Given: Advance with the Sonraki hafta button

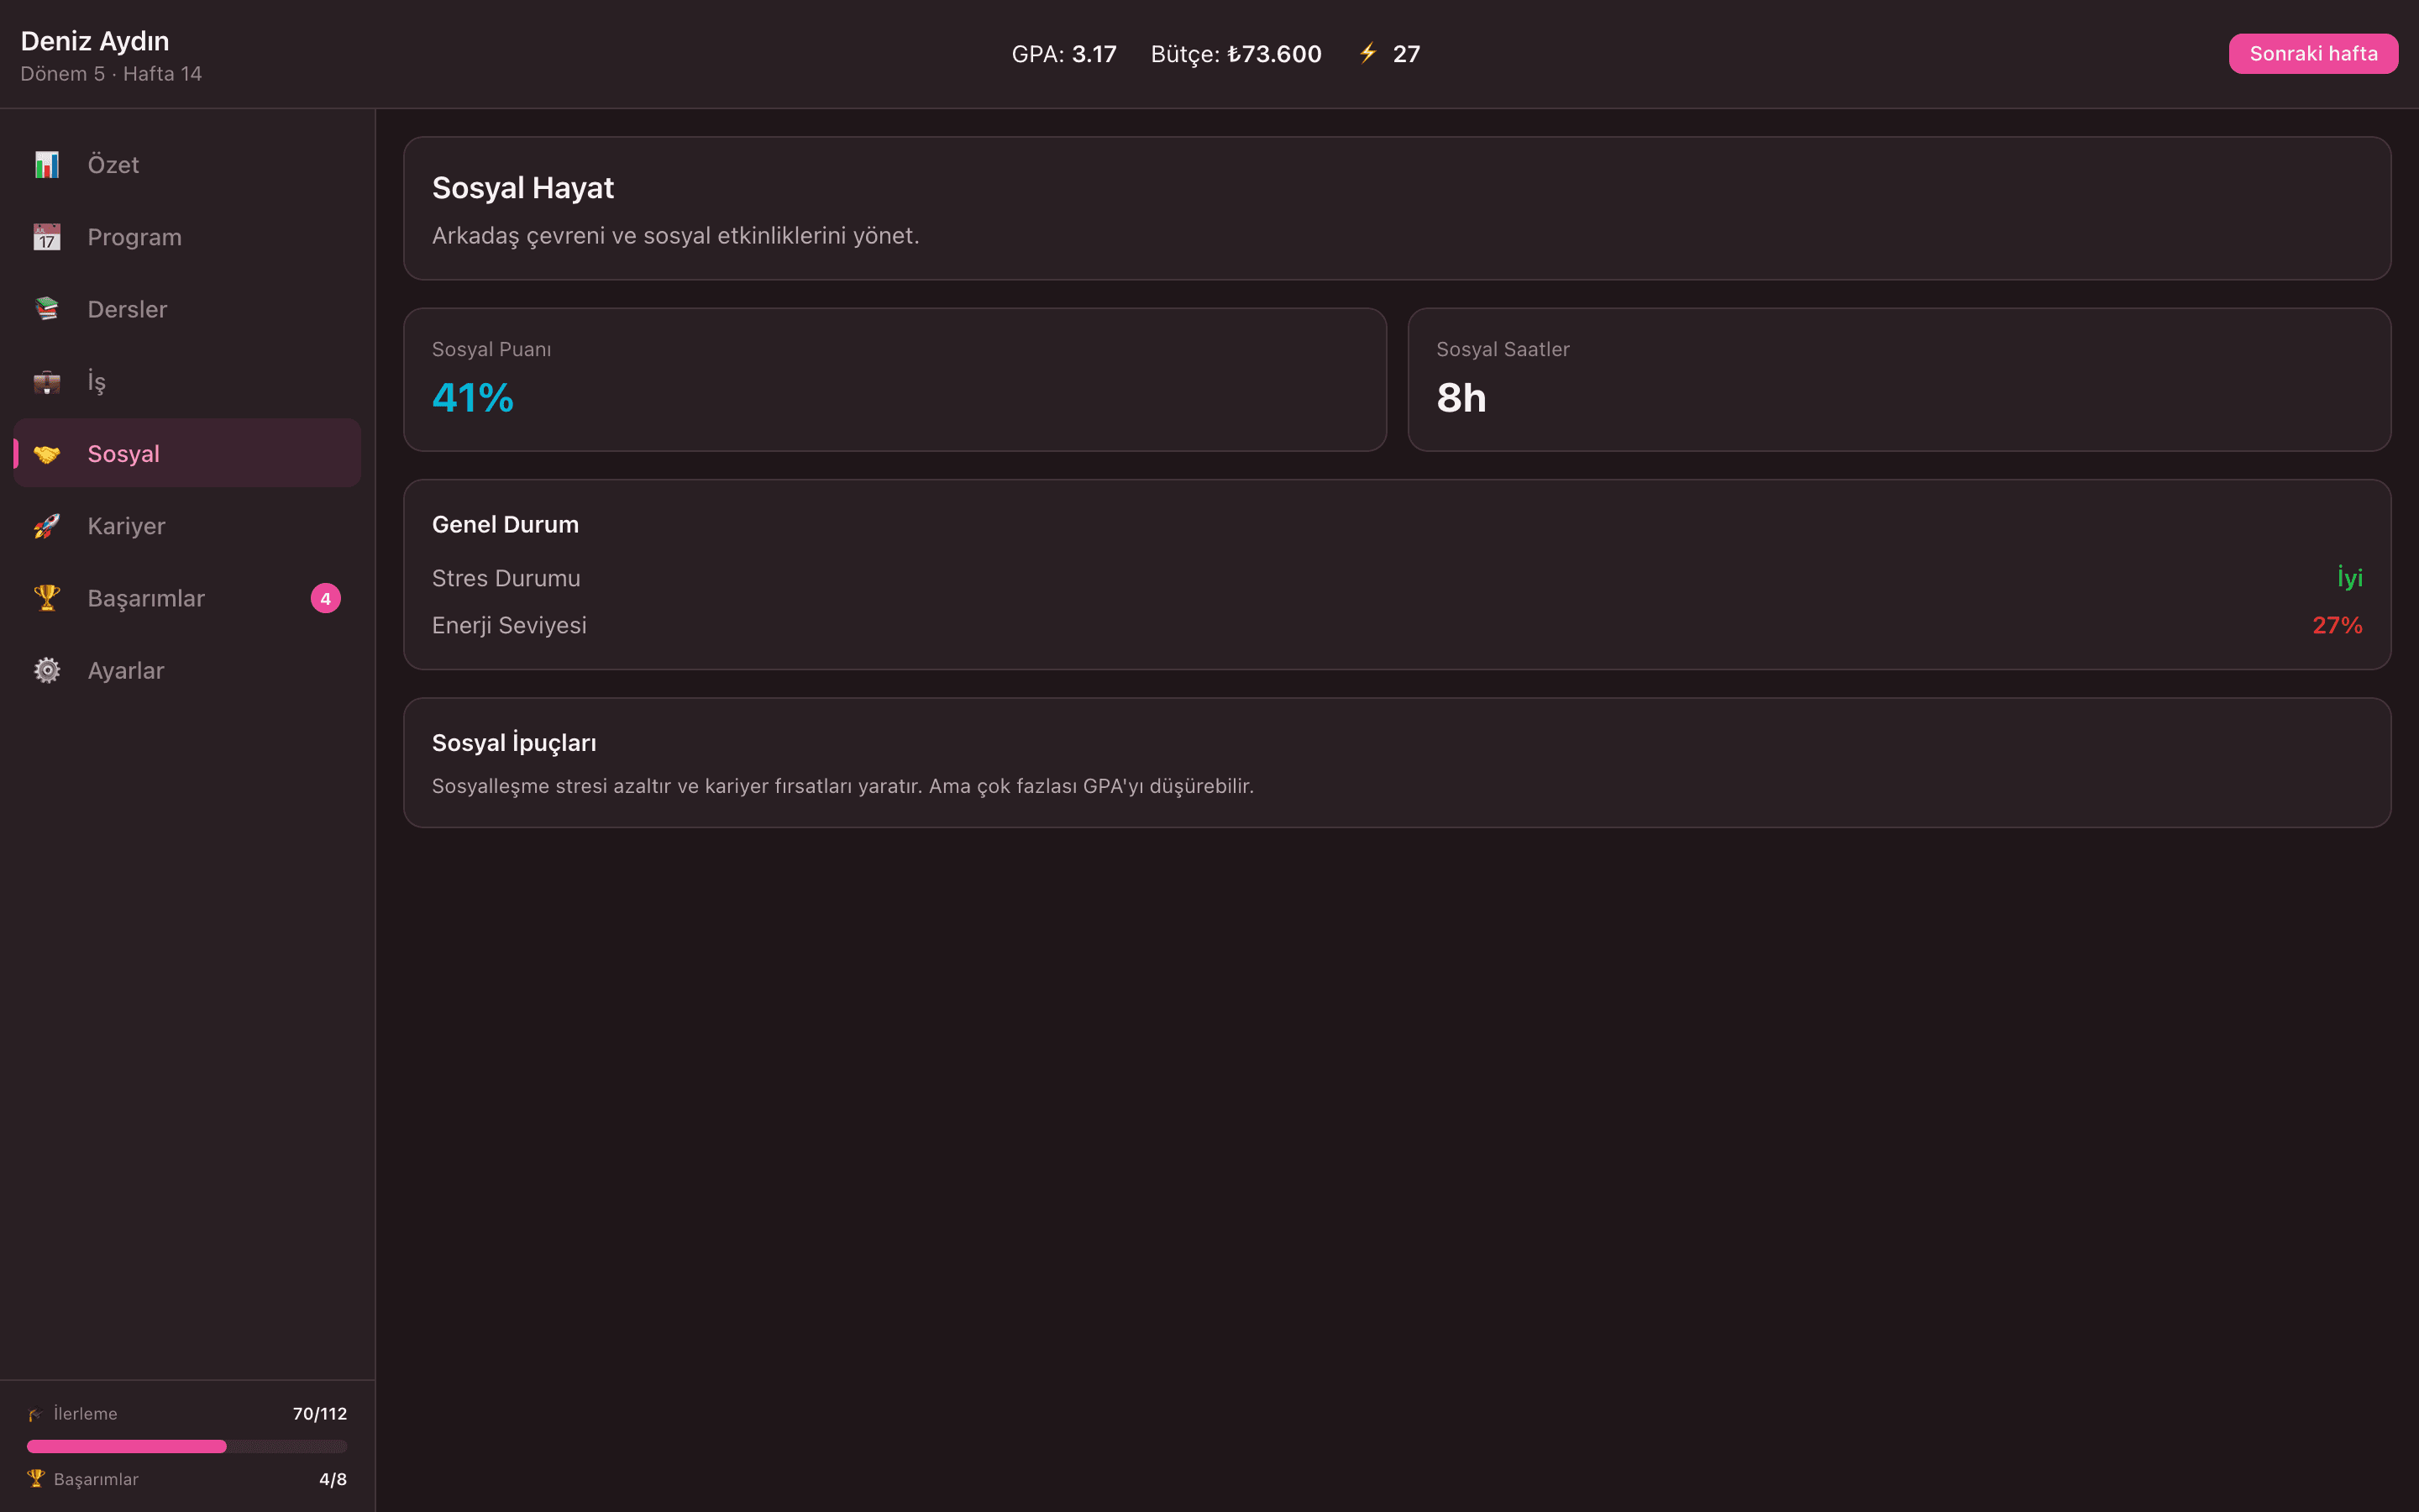Looking at the screenshot, I should pyautogui.click(x=2313, y=54).
